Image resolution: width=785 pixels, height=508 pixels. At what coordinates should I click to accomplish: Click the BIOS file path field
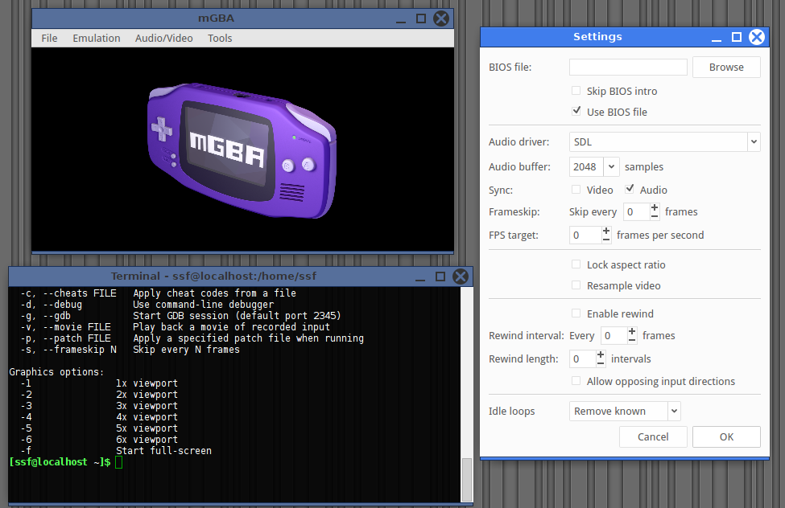click(628, 67)
